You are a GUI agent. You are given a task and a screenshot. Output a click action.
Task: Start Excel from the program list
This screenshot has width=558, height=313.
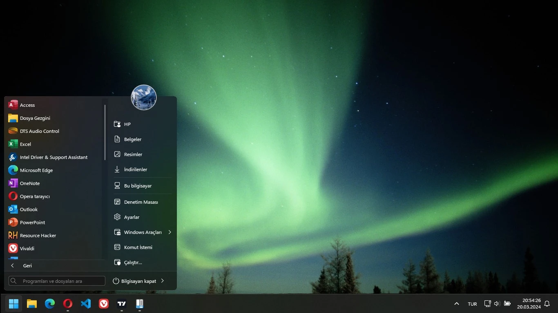point(54,144)
